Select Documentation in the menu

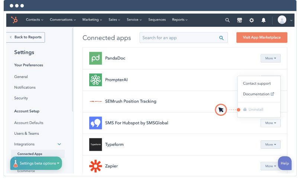tap(258, 94)
